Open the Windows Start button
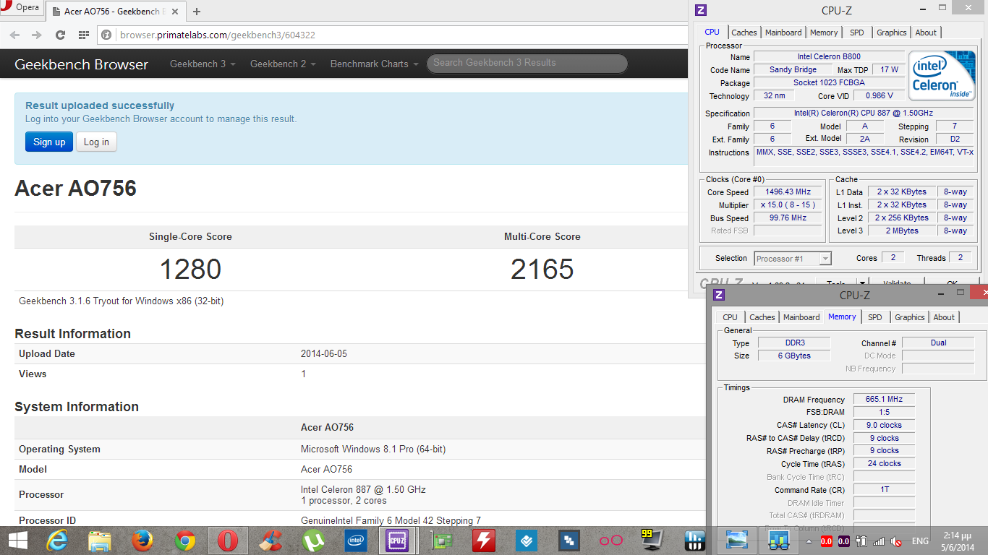The width and height of the screenshot is (988, 555). click(x=18, y=540)
